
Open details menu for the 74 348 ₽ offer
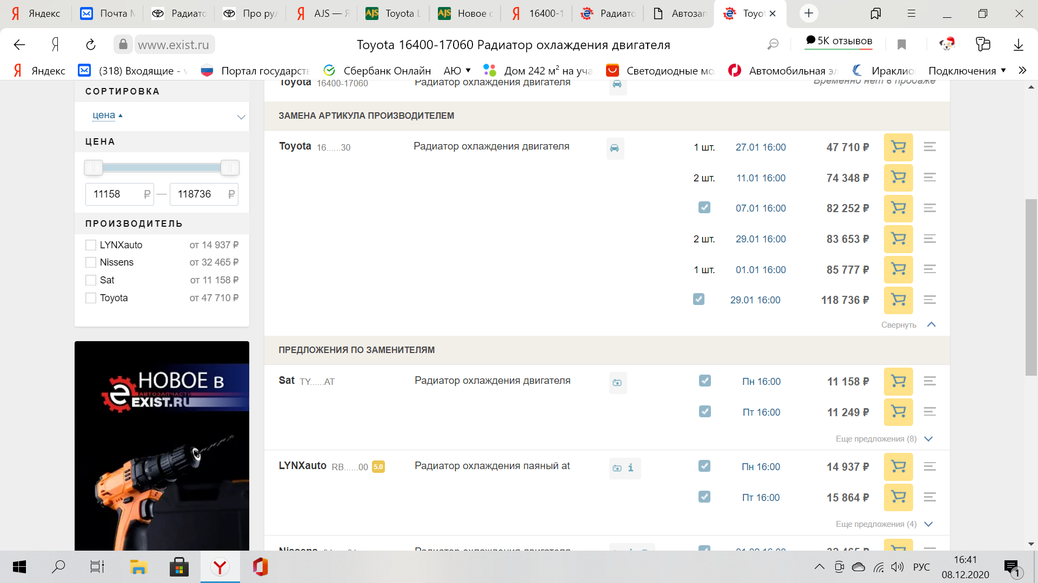(929, 178)
